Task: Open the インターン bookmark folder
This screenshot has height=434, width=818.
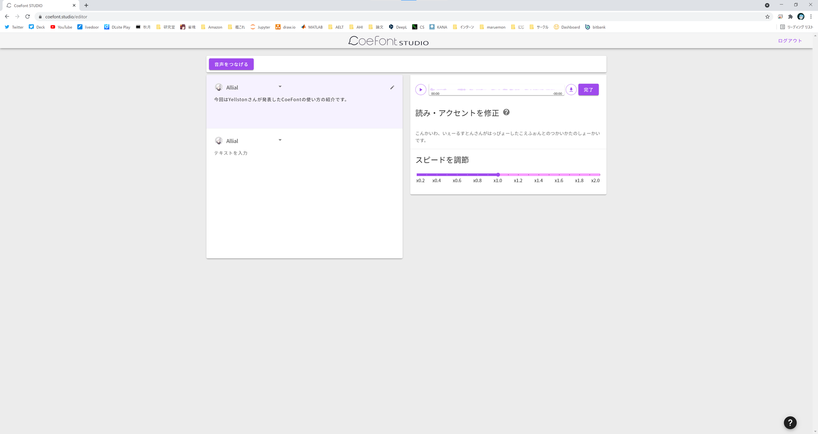Action: pos(463,27)
